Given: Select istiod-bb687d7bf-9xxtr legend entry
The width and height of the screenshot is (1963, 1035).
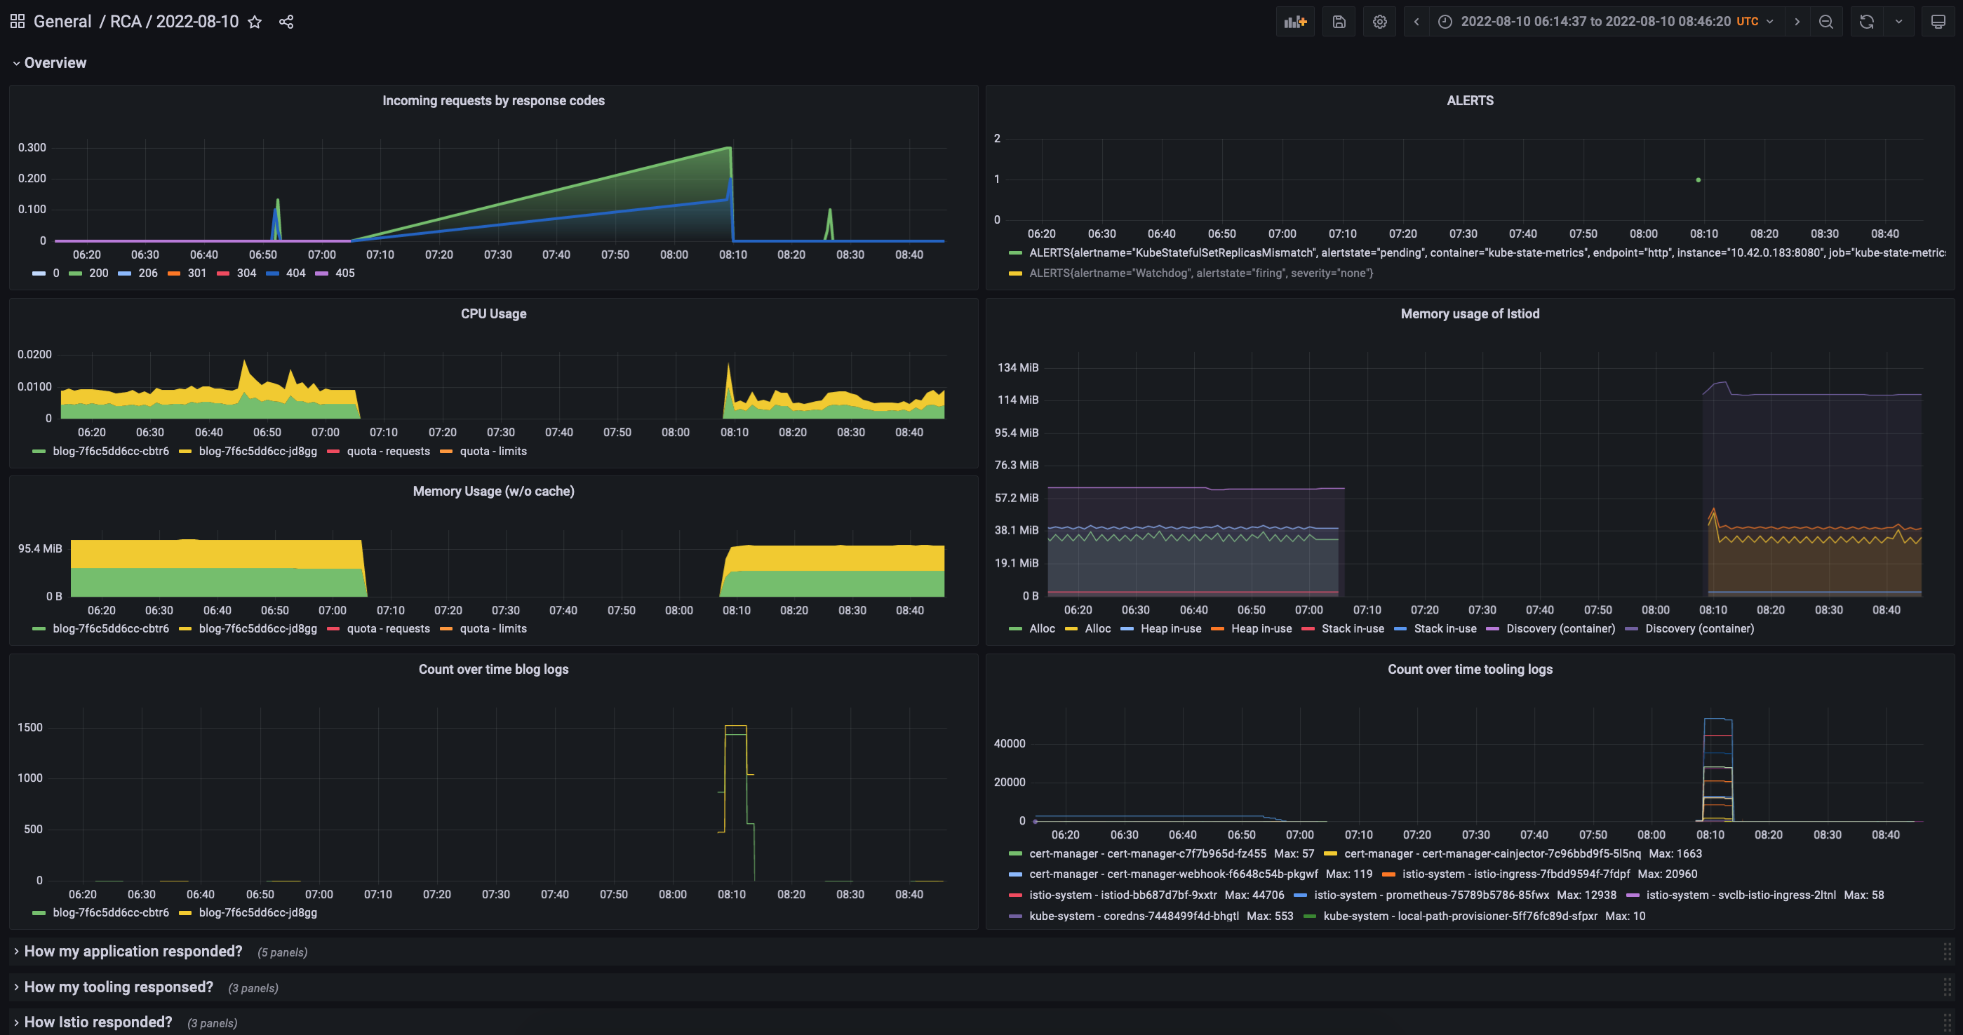Looking at the screenshot, I should coord(1123,895).
